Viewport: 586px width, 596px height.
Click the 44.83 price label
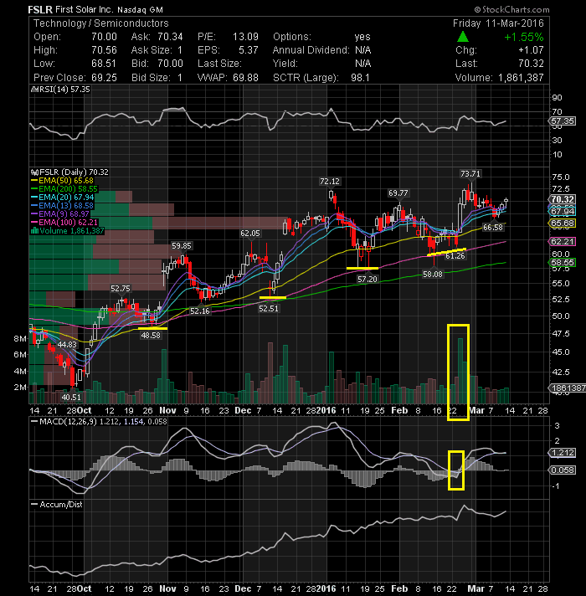67,345
